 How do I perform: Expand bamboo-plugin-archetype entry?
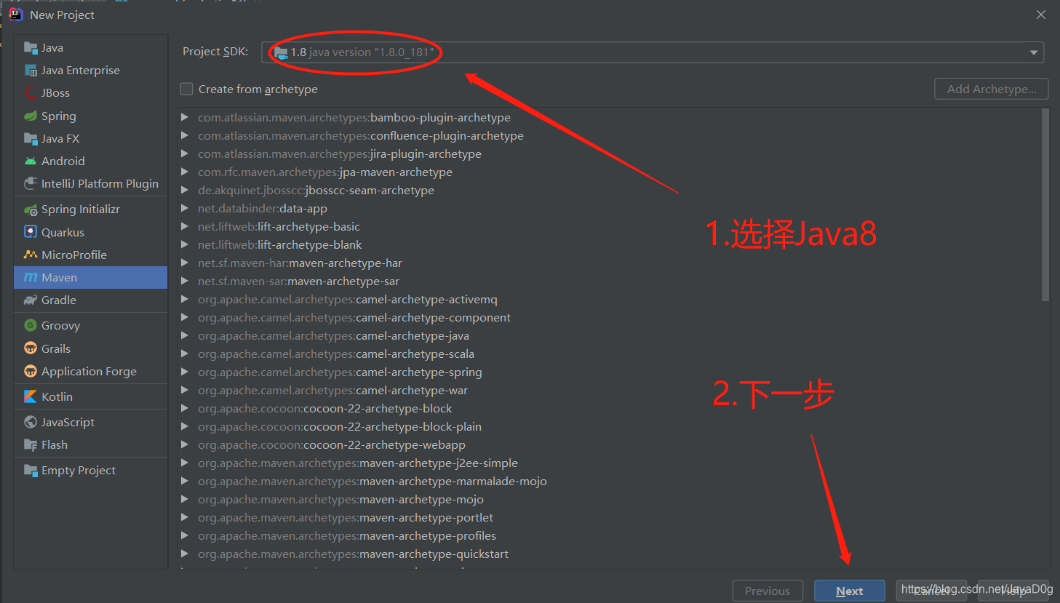[185, 117]
